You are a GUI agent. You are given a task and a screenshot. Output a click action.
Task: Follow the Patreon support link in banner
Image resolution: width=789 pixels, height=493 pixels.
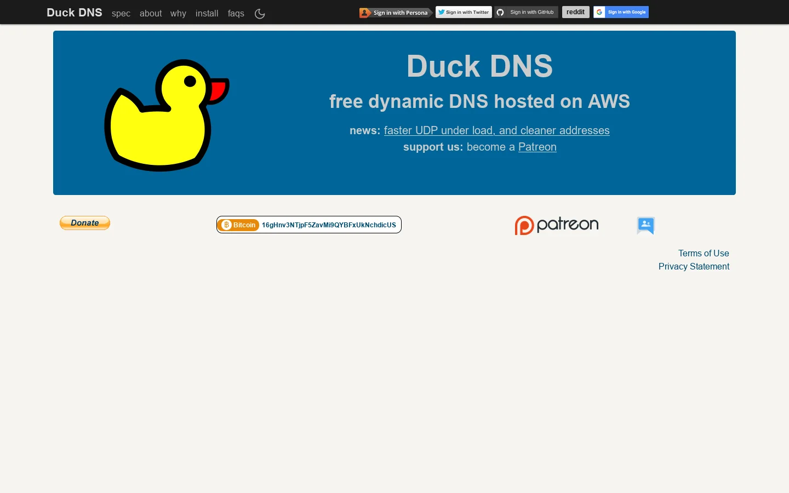coord(538,147)
